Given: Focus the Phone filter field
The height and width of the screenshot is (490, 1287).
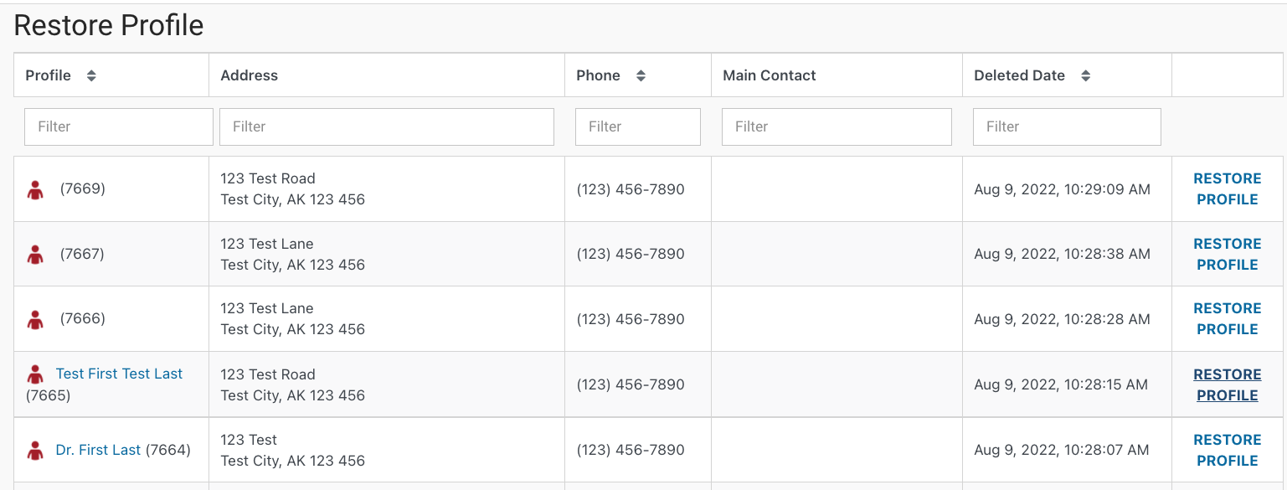Looking at the screenshot, I should tap(638, 126).
